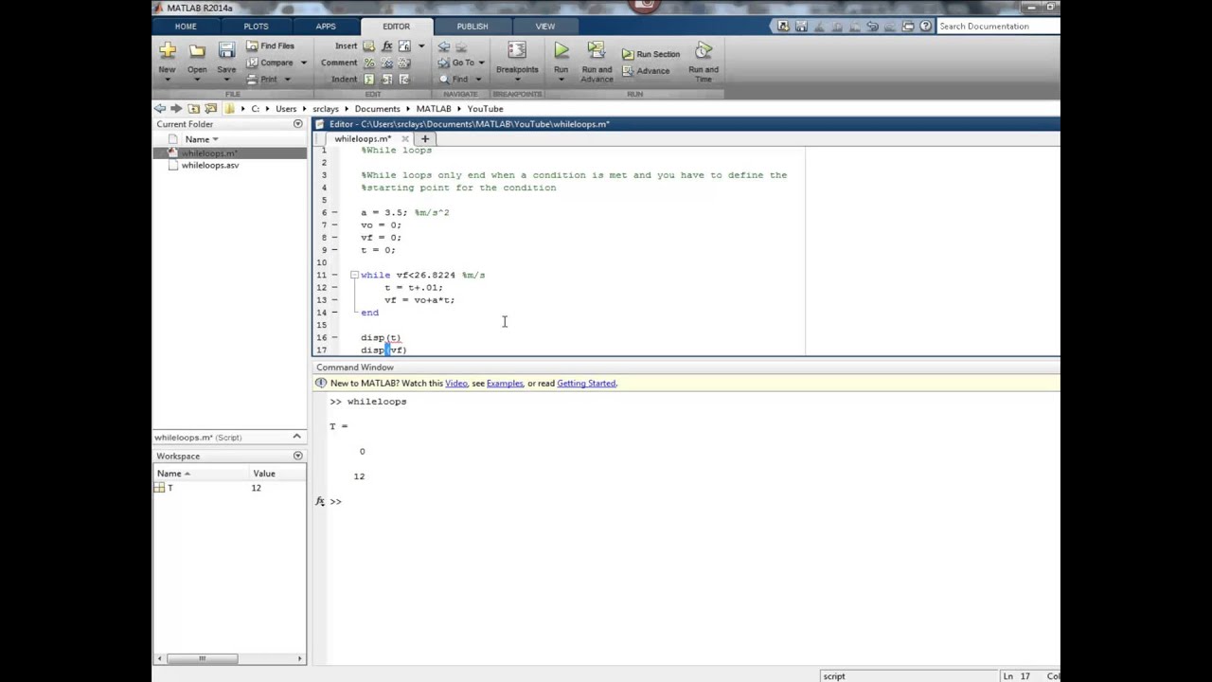Open the Breakpoints dropdown arrow

point(517,80)
